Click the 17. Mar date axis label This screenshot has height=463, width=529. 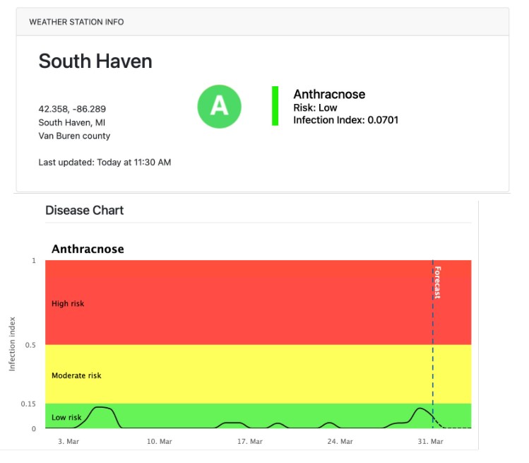tap(249, 442)
